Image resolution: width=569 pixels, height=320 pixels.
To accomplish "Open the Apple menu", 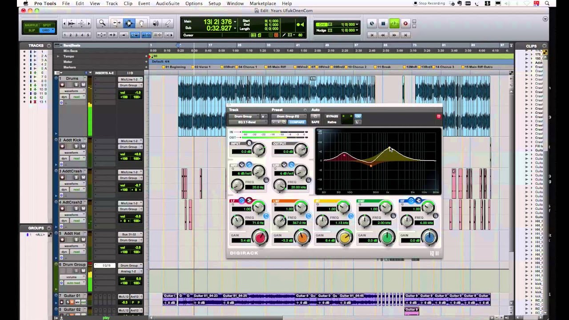I will tap(26, 4).
